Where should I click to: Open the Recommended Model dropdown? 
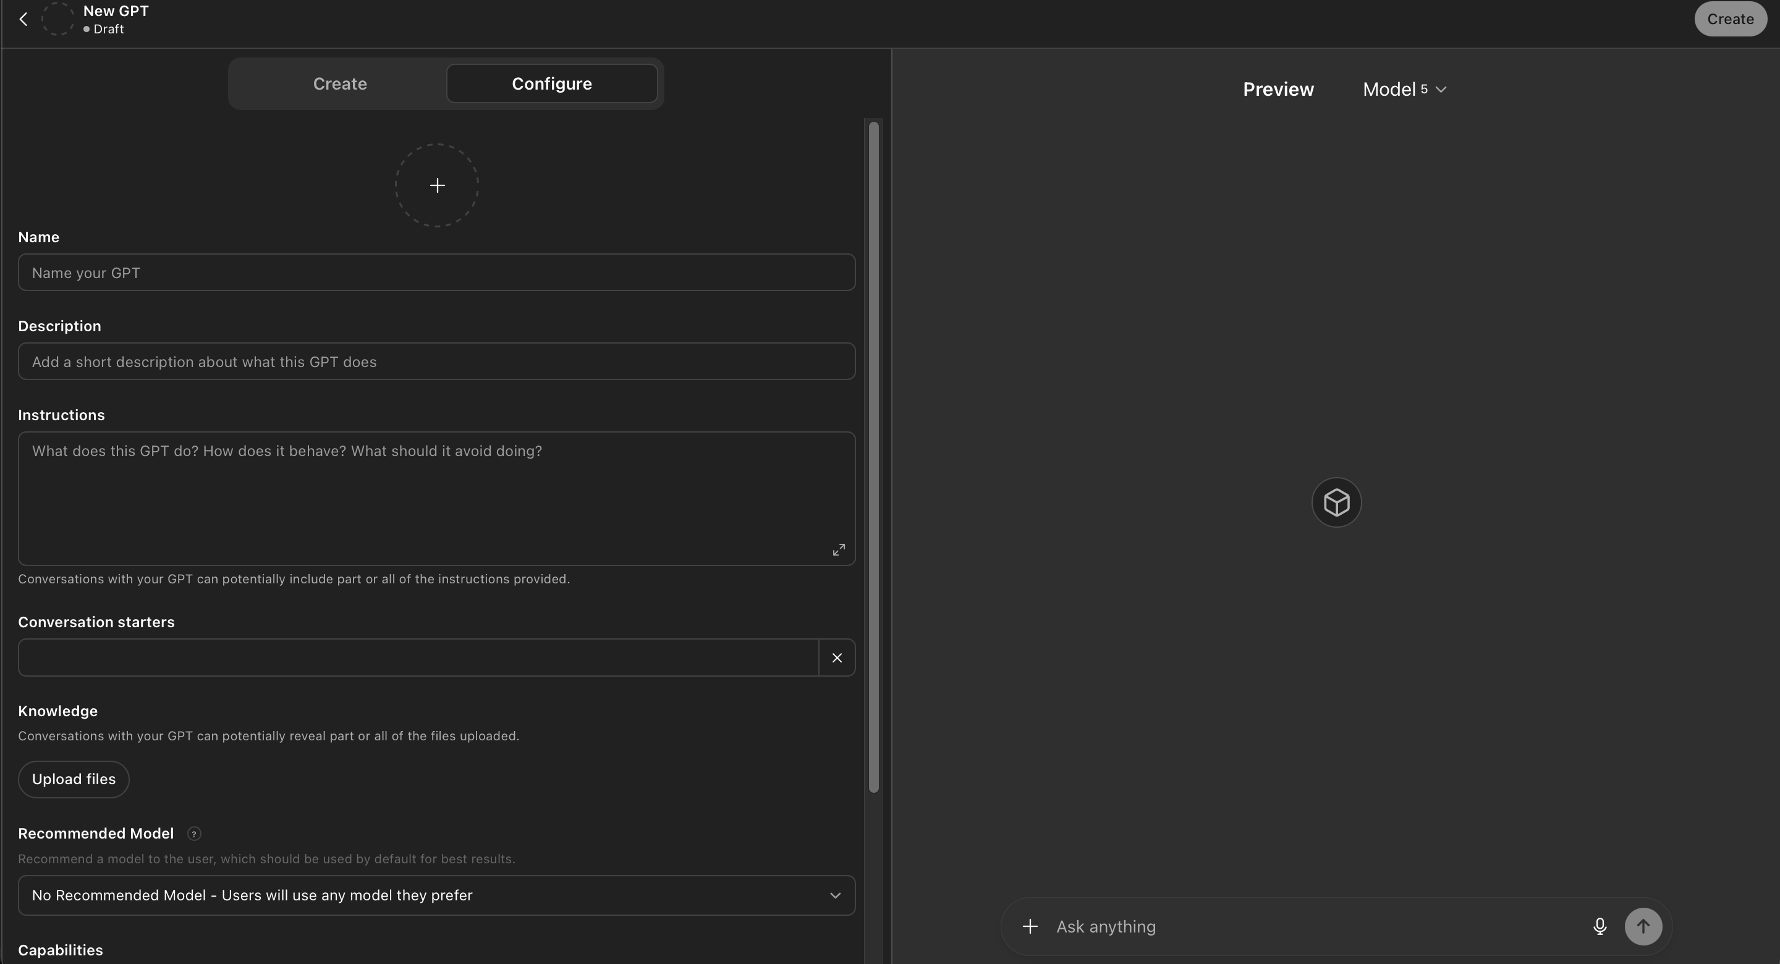click(x=436, y=895)
